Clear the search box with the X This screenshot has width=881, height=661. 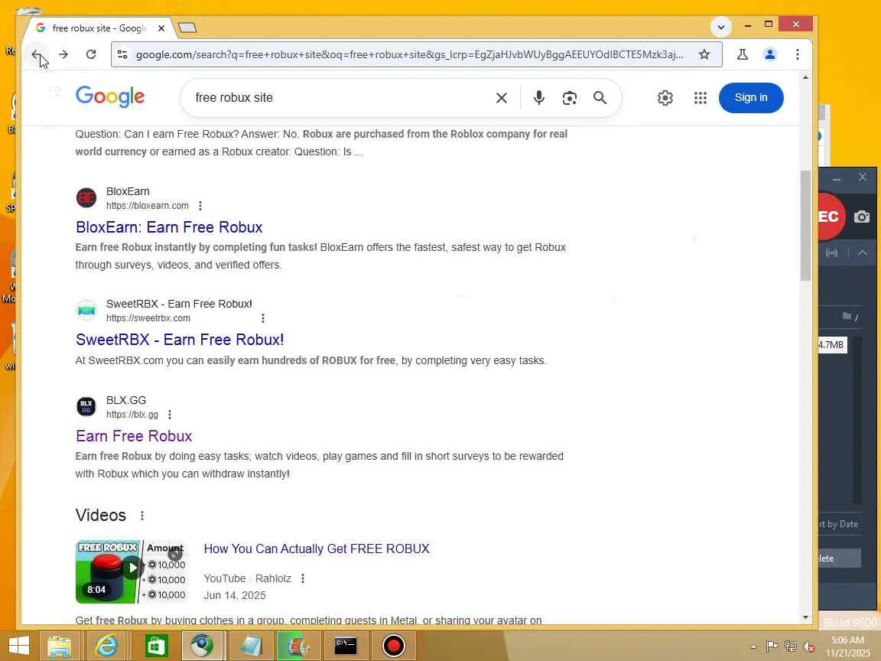pos(502,98)
